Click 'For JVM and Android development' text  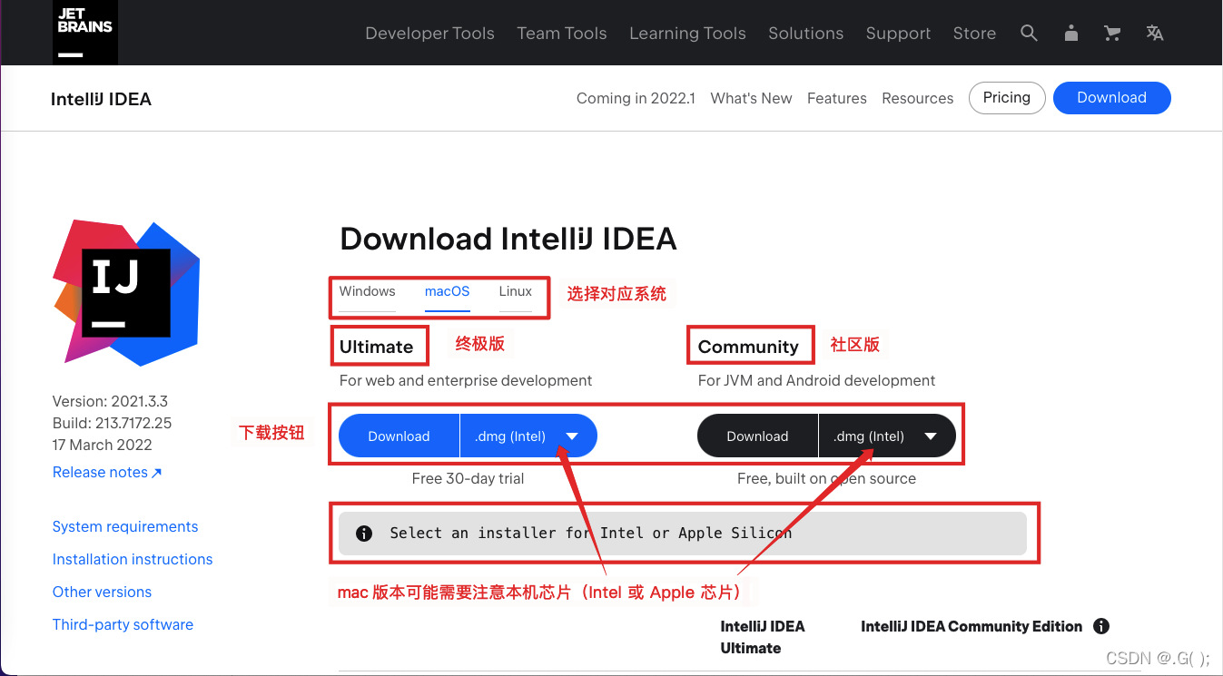tap(816, 381)
